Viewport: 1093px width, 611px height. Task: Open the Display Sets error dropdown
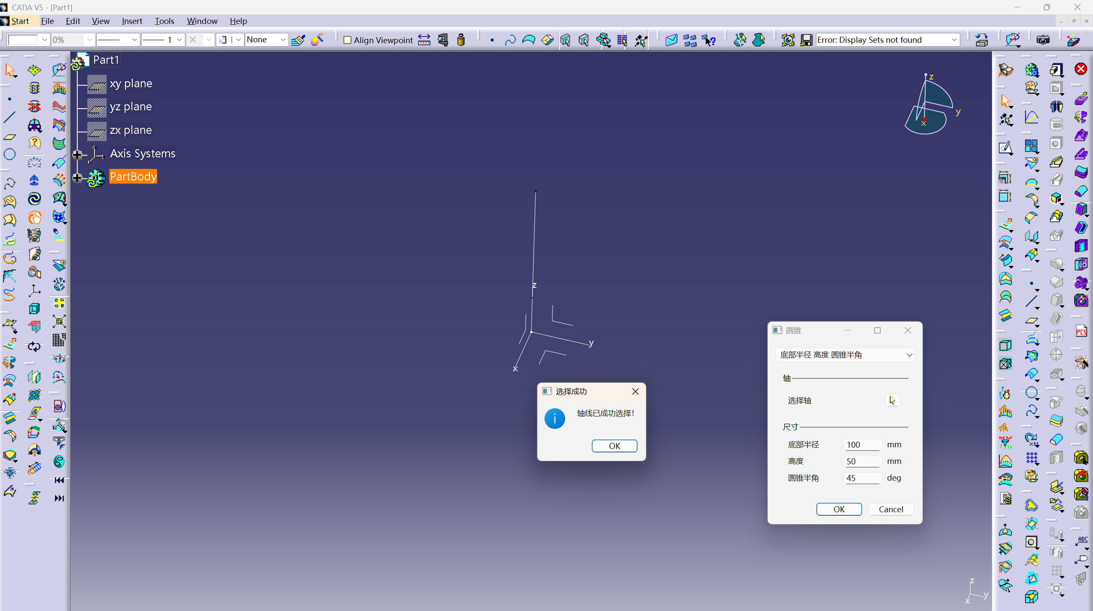click(954, 40)
